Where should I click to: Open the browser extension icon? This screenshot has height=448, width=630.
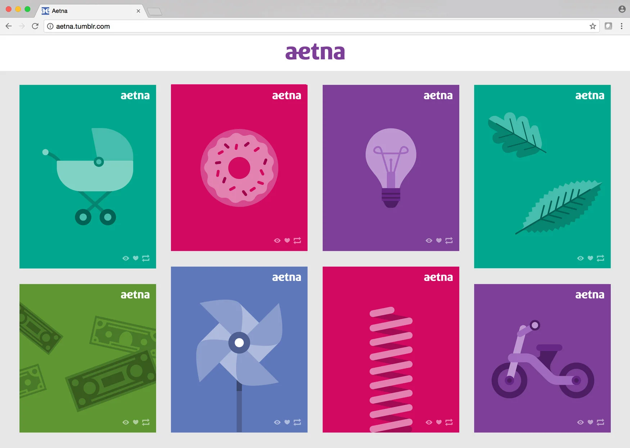tap(608, 26)
